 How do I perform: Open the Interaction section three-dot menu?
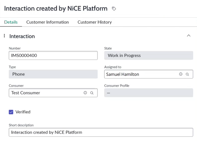[4, 36]
